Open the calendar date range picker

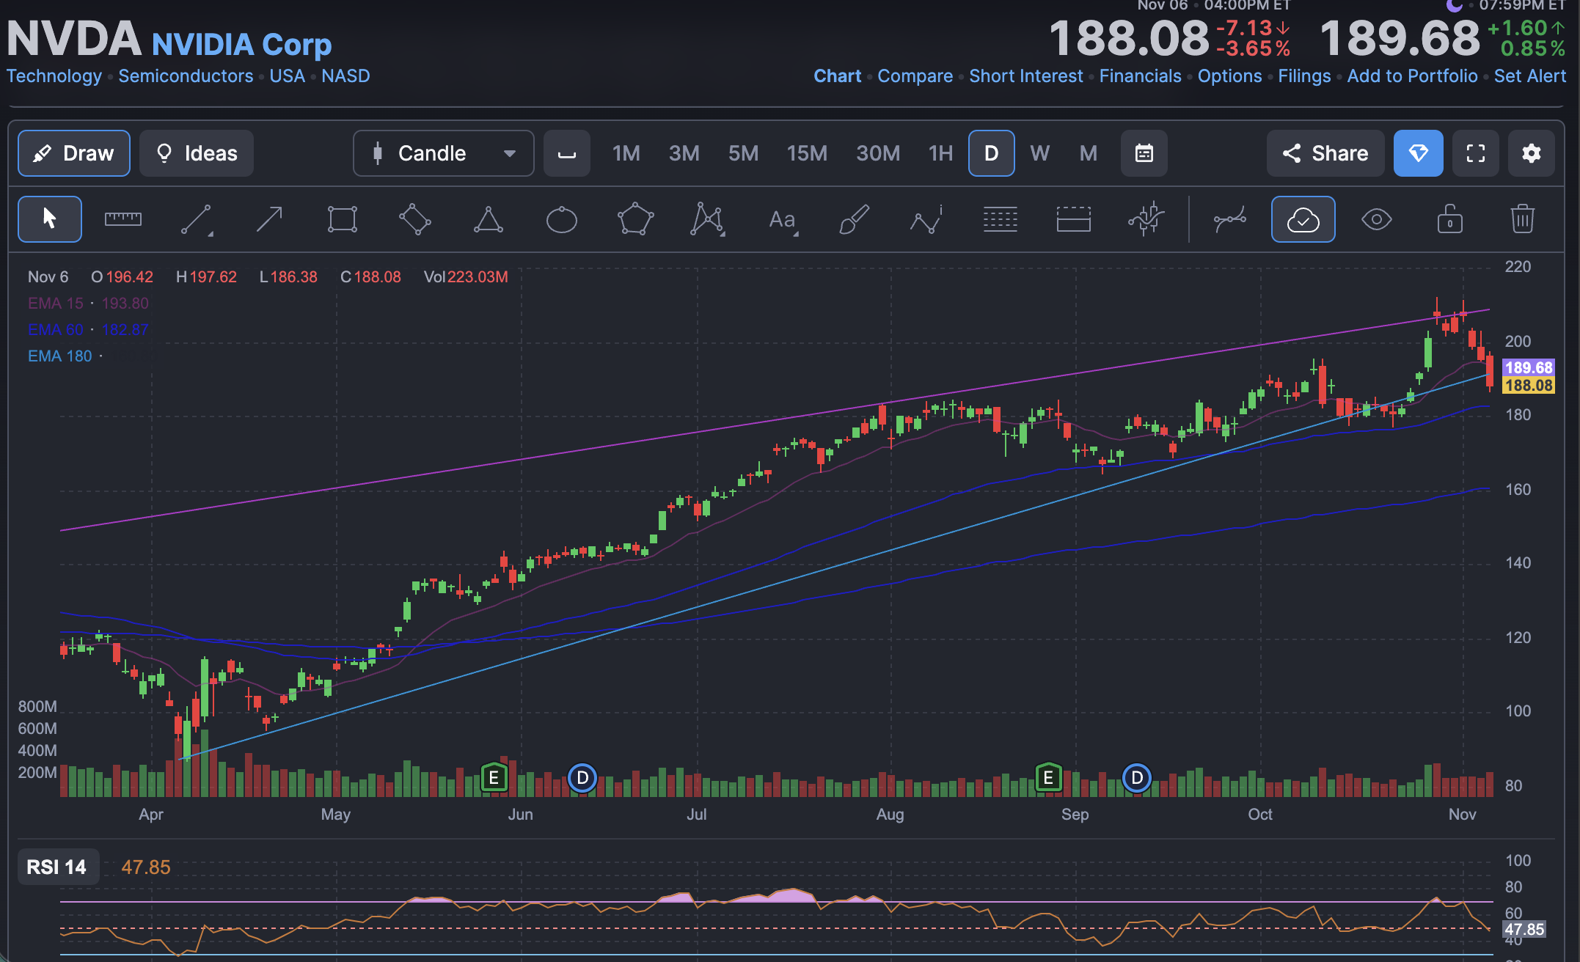tap(1144, 153)
